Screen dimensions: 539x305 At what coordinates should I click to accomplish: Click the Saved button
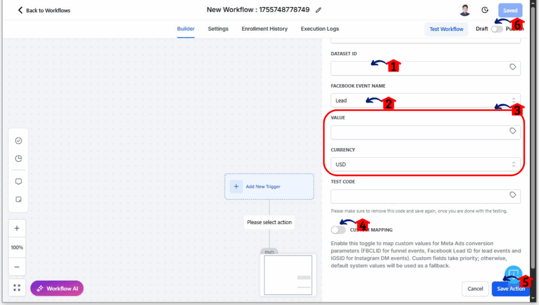[510, 11]
